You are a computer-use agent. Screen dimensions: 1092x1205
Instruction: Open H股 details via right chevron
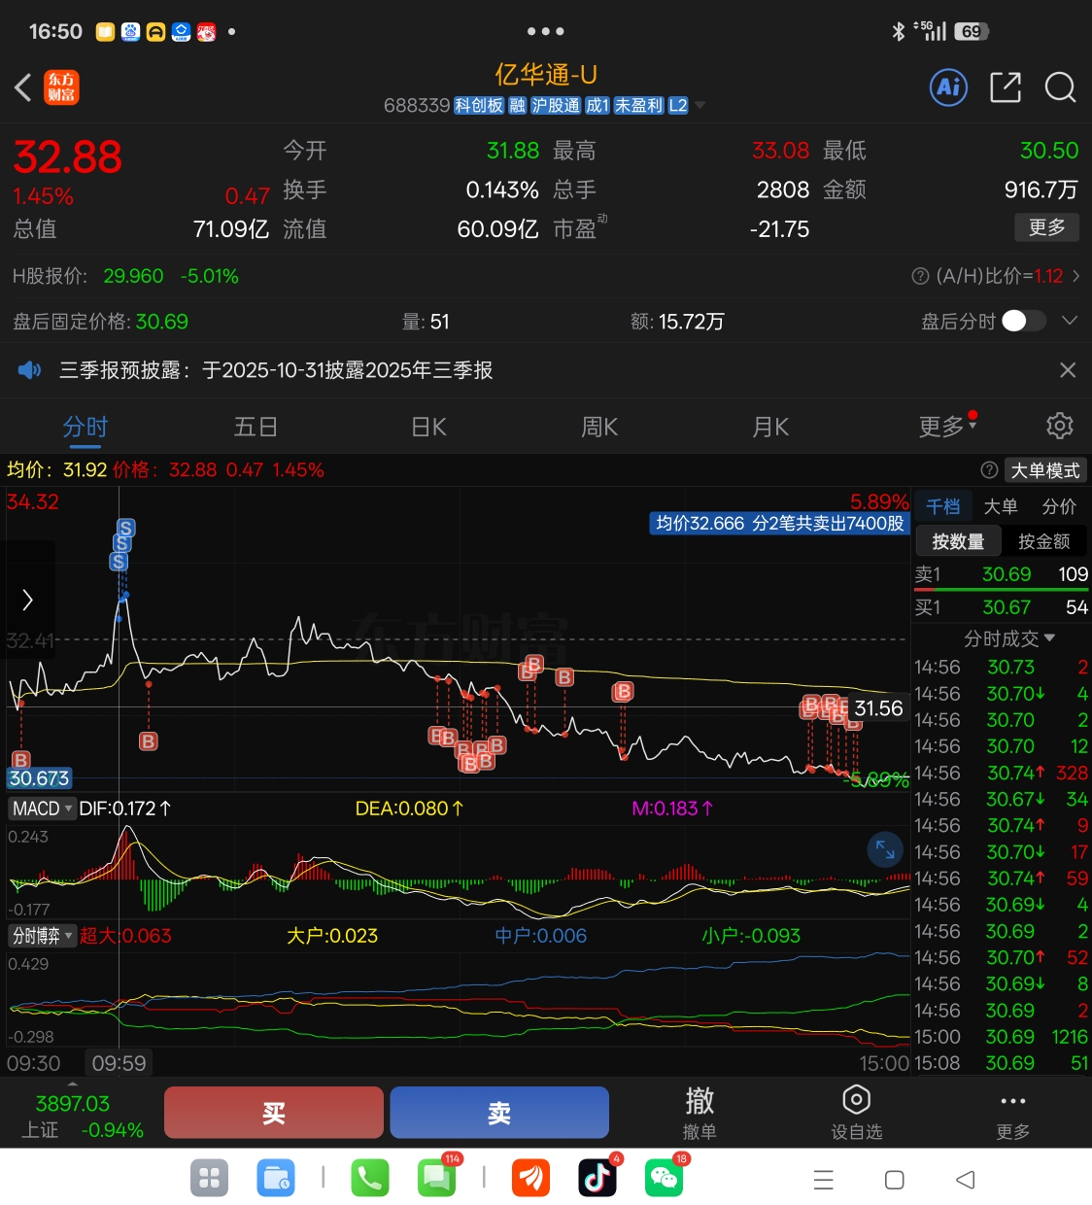coord(1076,276)
